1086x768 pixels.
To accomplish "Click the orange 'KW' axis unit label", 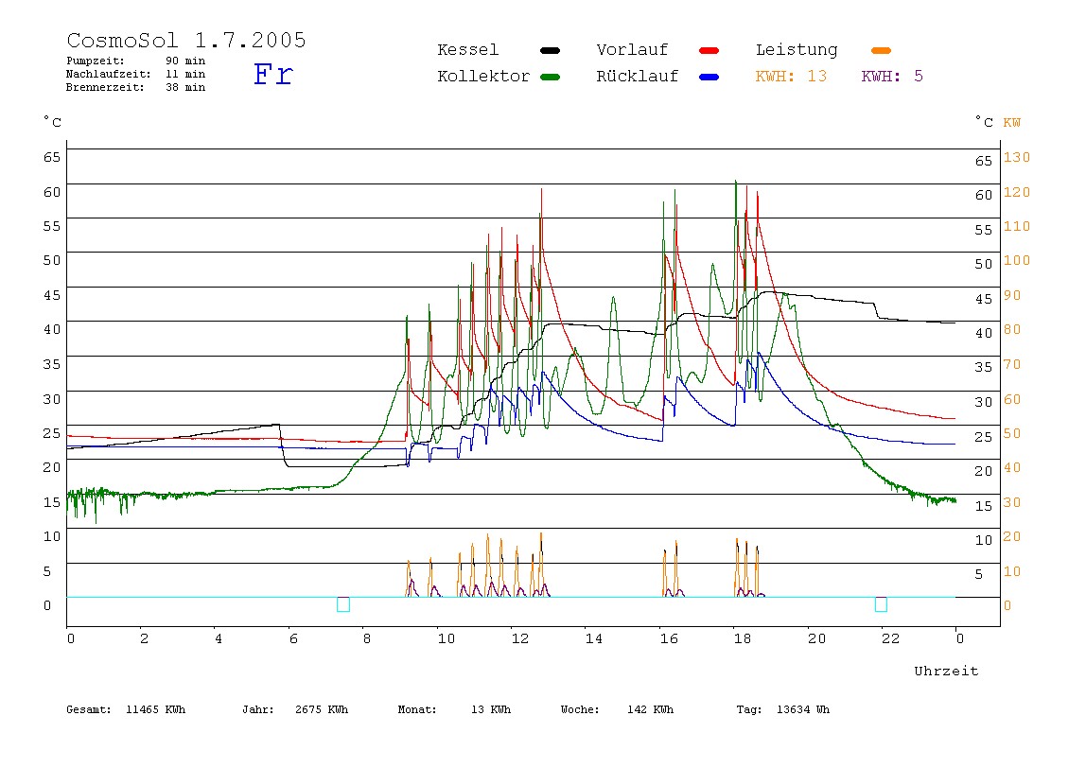I will tap(1012, 123).
